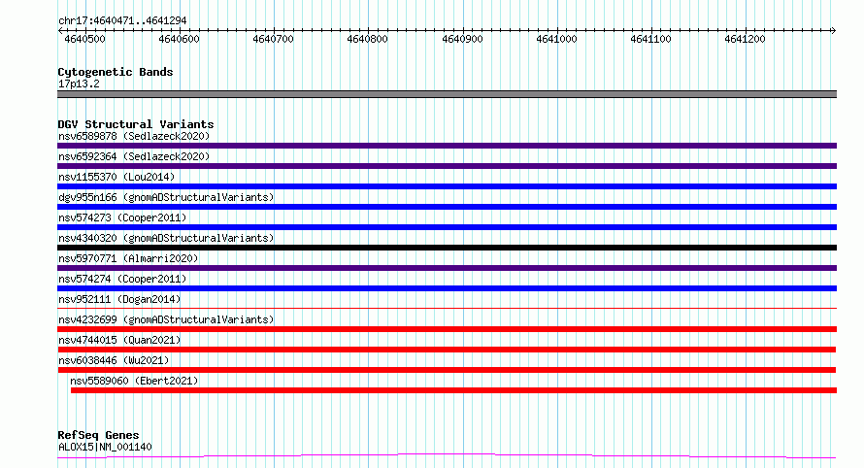Open variant nsv574274 (Cooper2011) label
This screenshot has width=864, height=468.
coord(122,279)
